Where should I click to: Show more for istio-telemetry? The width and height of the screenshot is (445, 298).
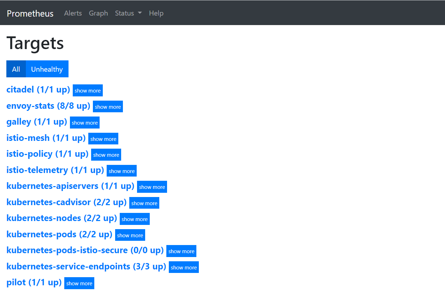[x=121, y=171]
